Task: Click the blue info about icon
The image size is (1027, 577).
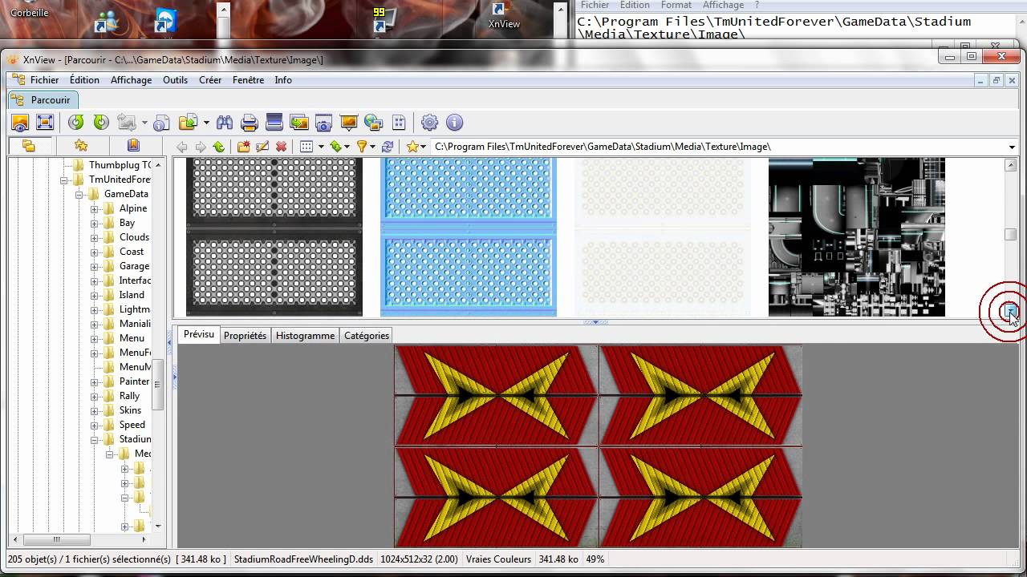Action: click(455, 123)
